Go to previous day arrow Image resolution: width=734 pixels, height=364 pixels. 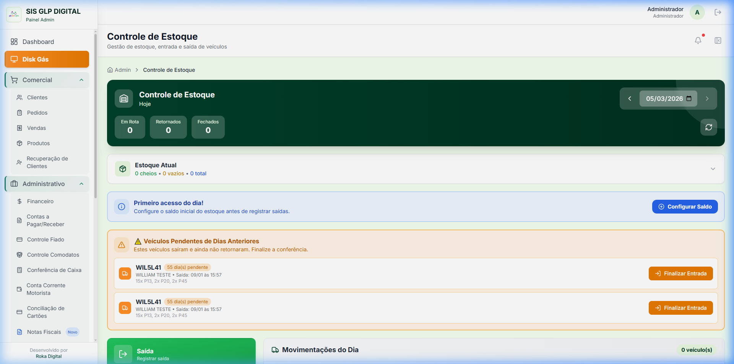(x=630, y=99)
